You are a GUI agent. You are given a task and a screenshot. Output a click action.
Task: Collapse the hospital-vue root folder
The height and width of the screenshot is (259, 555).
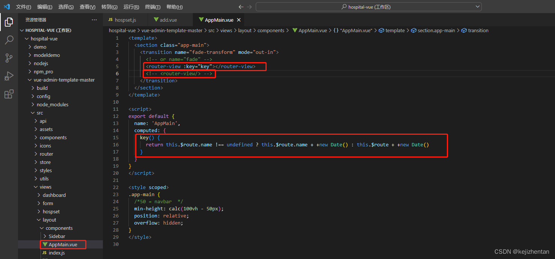pos(60,39)
